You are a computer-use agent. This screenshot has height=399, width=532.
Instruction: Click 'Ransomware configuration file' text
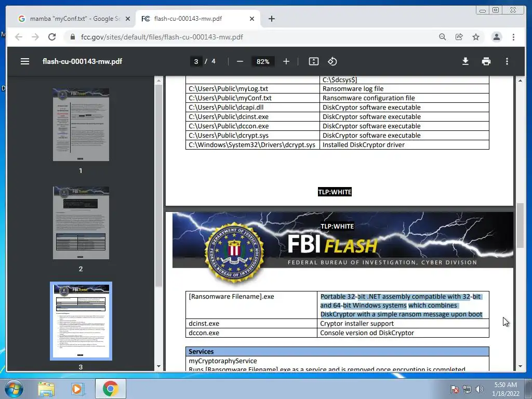pyautogui.click(x=369, y=98)
